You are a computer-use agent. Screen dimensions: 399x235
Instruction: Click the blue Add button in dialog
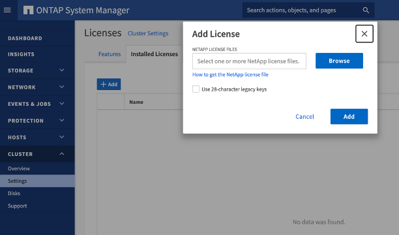coord(349,116)
